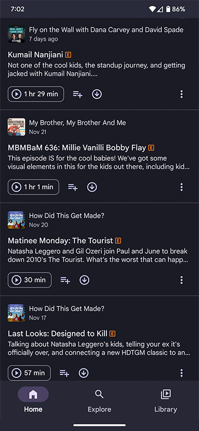Play the 1 hr 29 min episode
199x431 pixels.
(36, 94)
